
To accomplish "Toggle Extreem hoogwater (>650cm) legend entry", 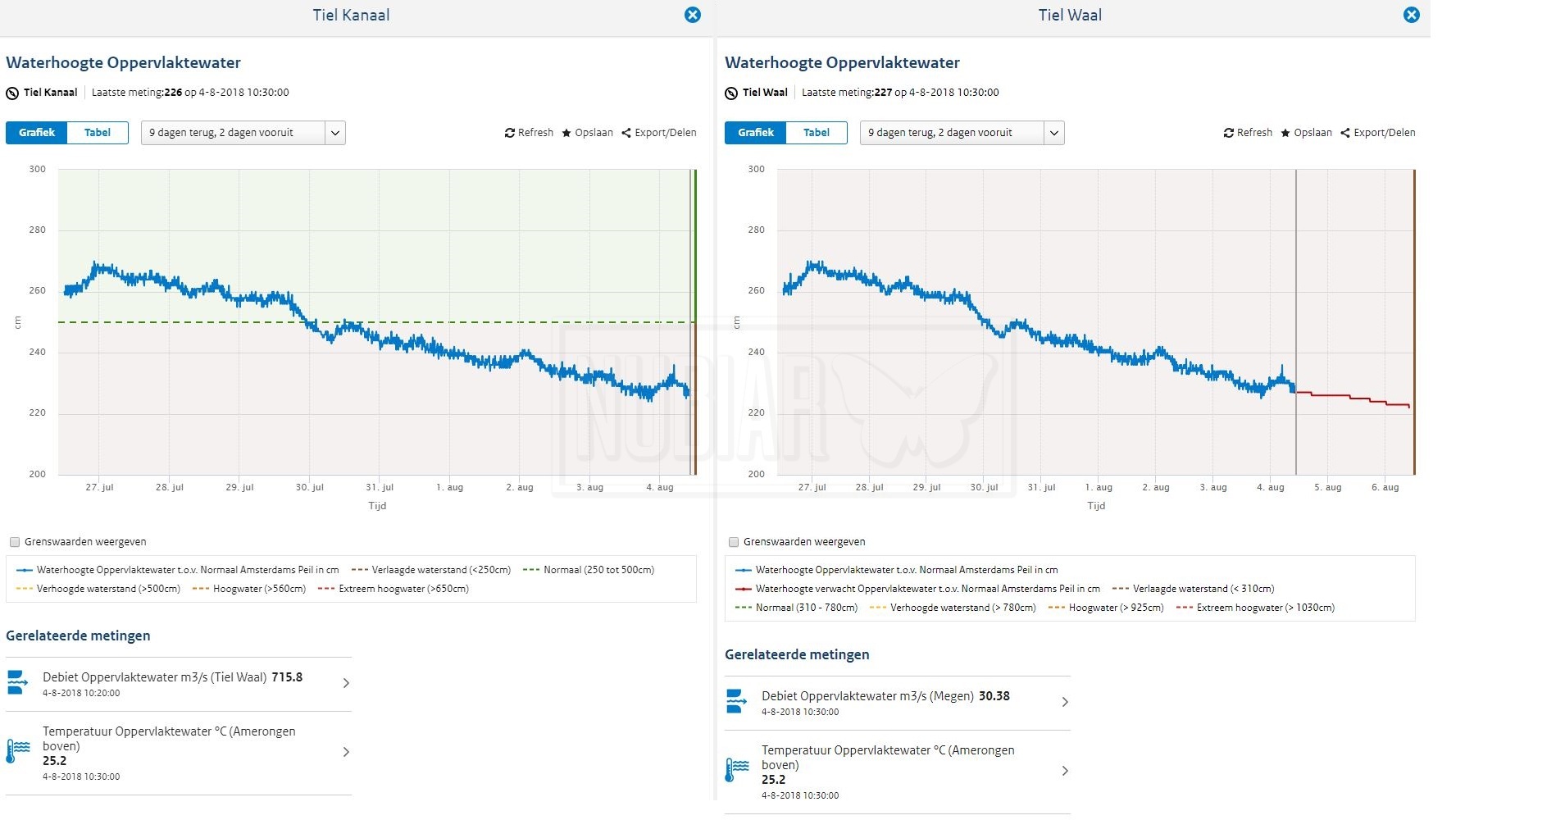I will 394,589.
